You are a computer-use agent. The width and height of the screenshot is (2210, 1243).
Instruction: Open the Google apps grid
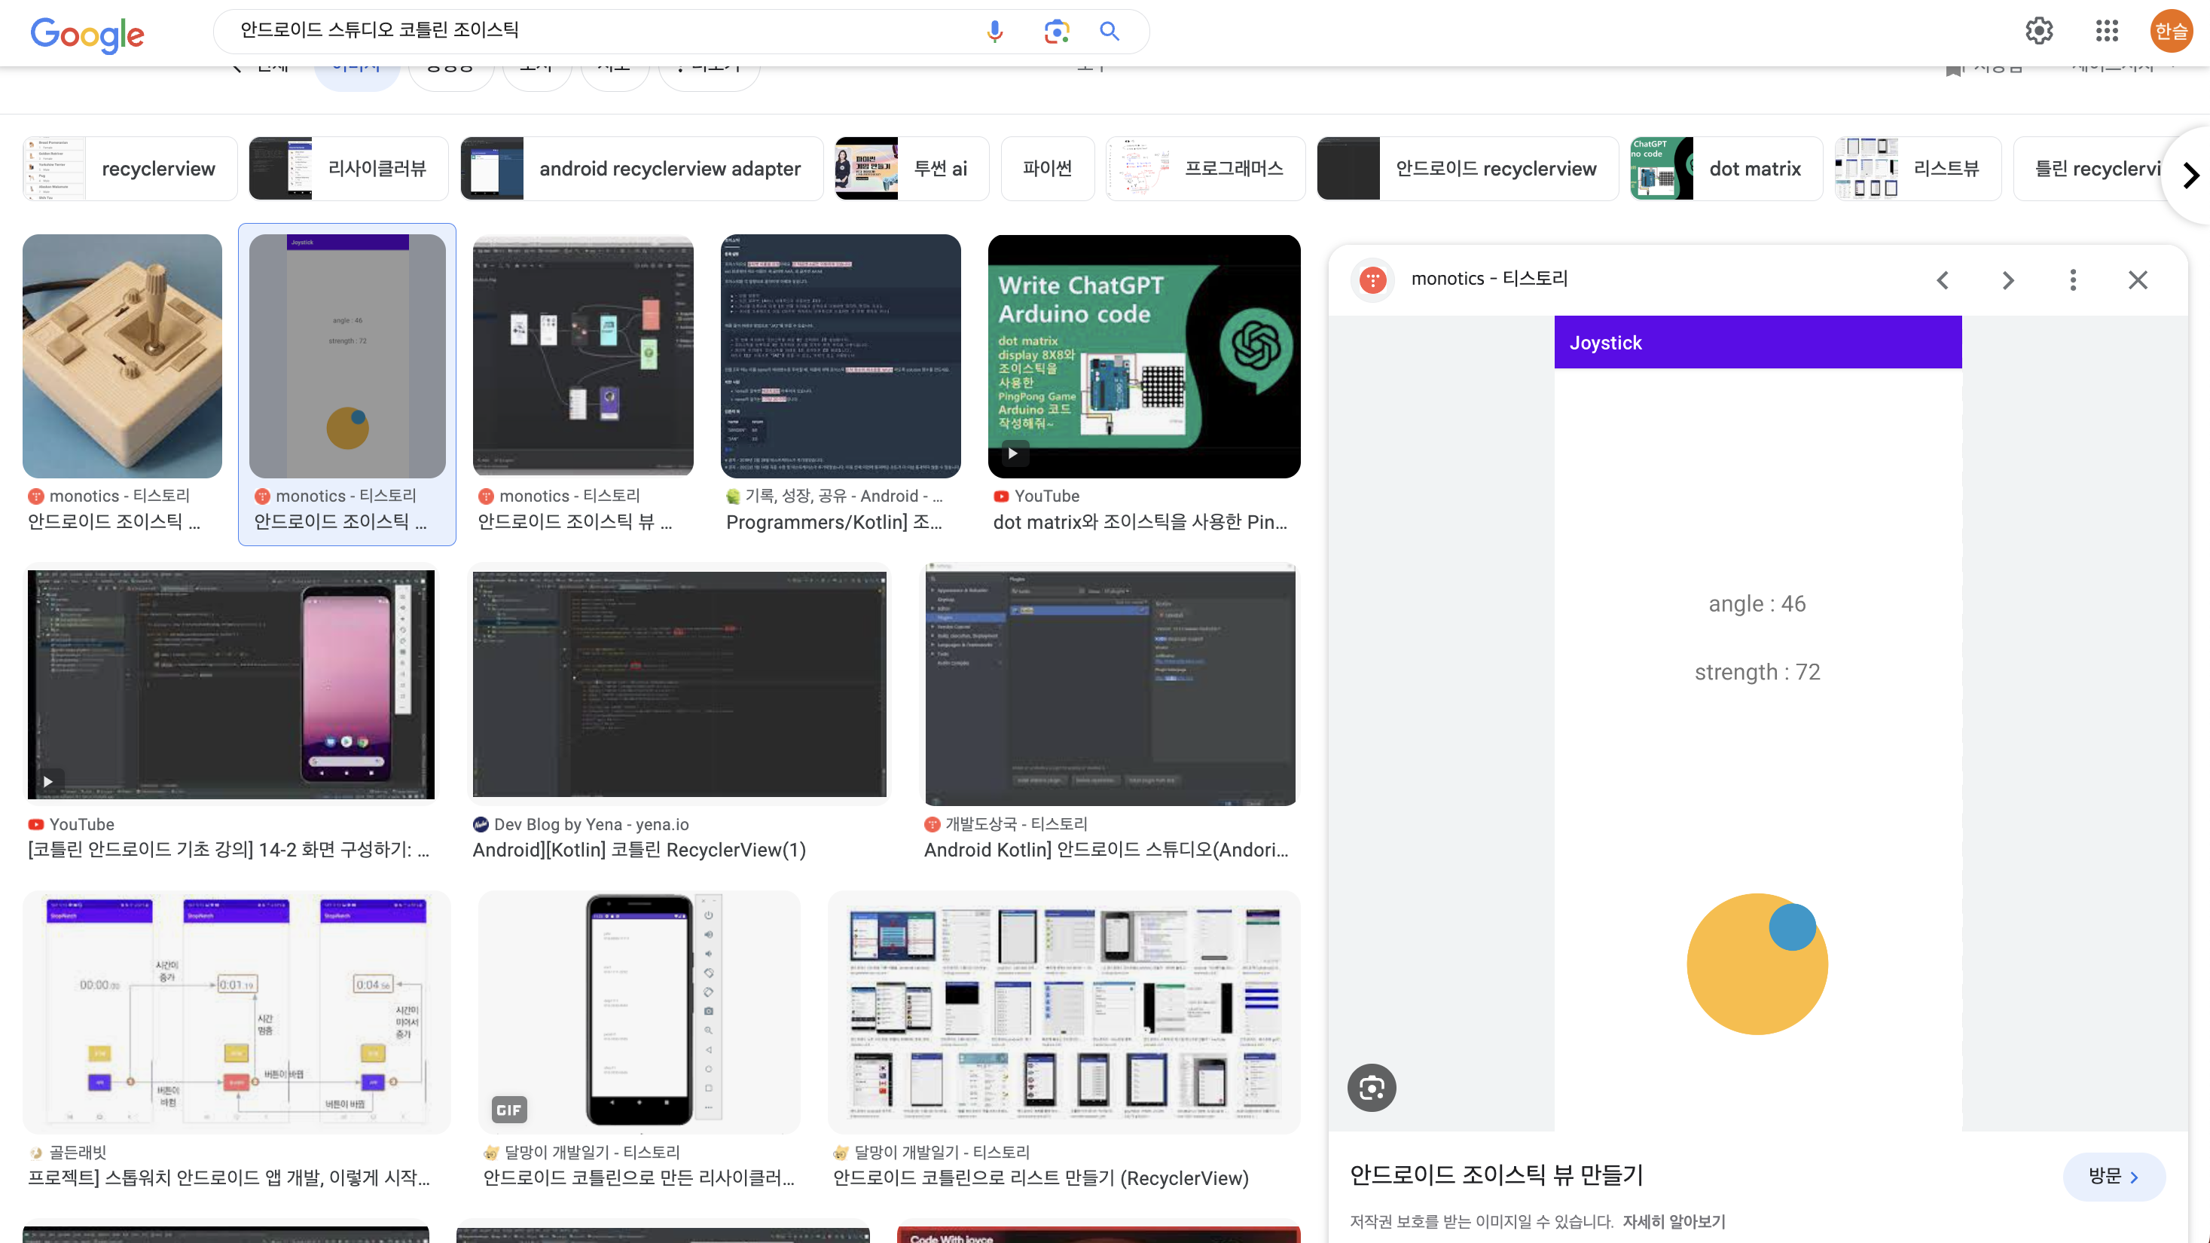click(x=2106, y=32)
